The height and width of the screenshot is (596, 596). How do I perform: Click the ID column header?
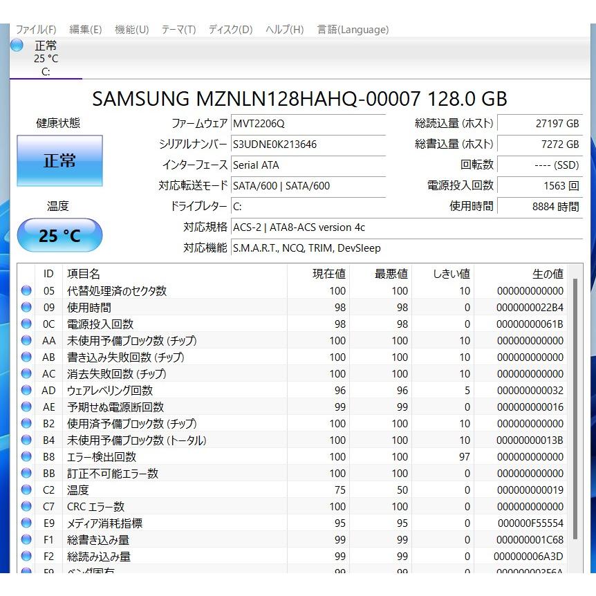coord(48,274)
